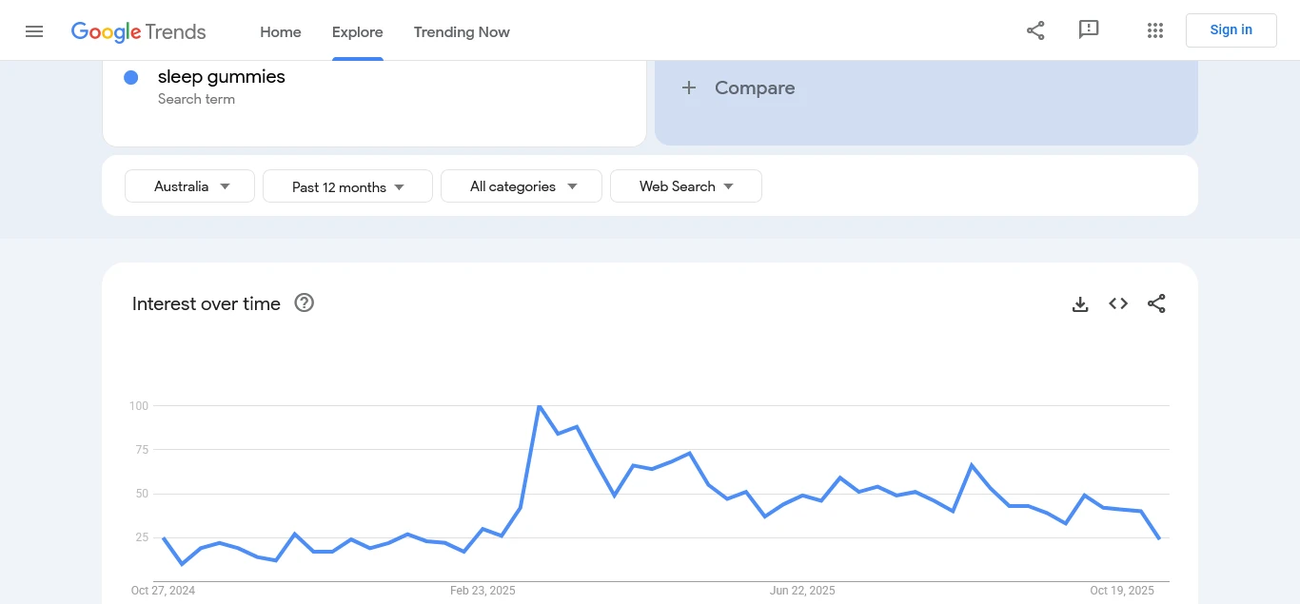Click the blue sleep gummies color dot
The width and height of the screenshot is (1300, 604).
coord(131,77)
